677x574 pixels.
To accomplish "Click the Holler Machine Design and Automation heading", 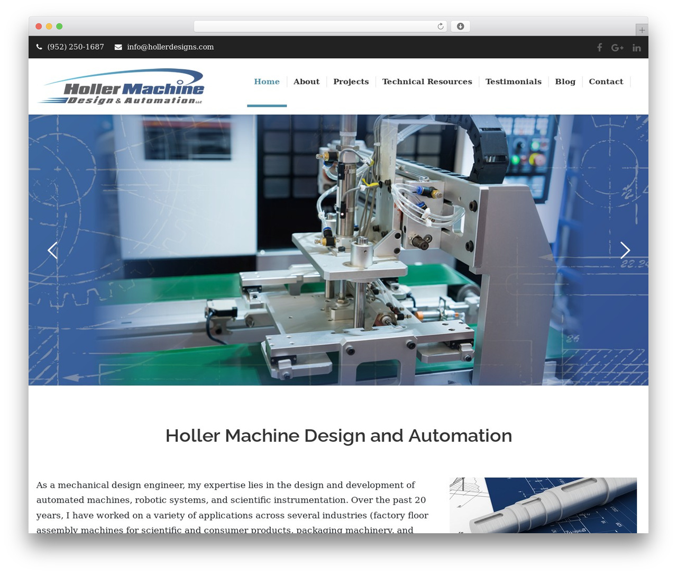I will 338,435.
